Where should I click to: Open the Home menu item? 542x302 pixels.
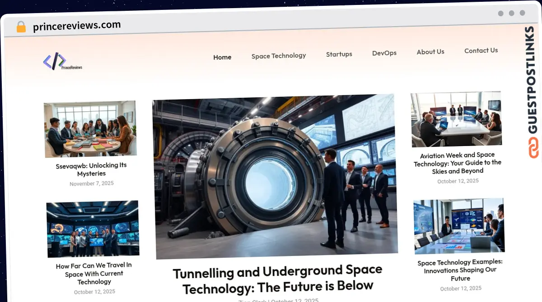pyautogui.click(x=222, y=57)
